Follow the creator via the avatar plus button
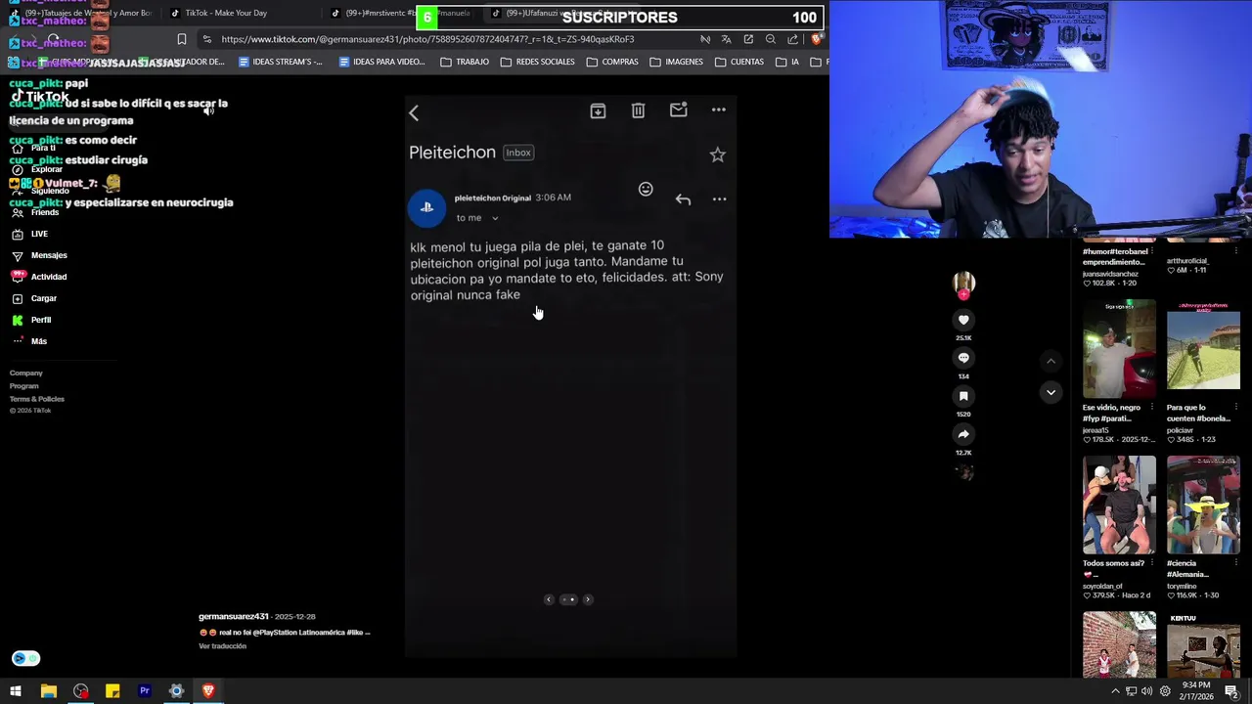This screenshot has height=704, width=1252. (963, 294)
